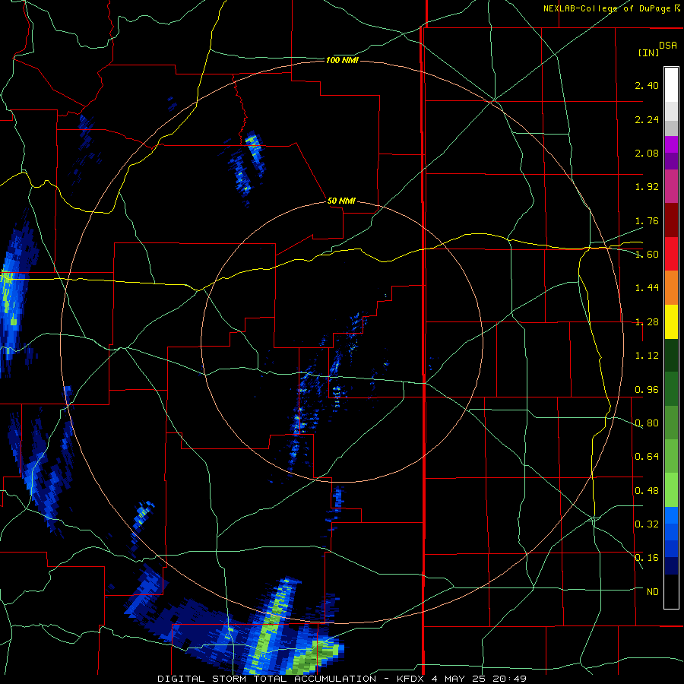Select the 2.40 legend value
Image resolution: width=684 pixels, height=684 pixels.
point(647,85)
